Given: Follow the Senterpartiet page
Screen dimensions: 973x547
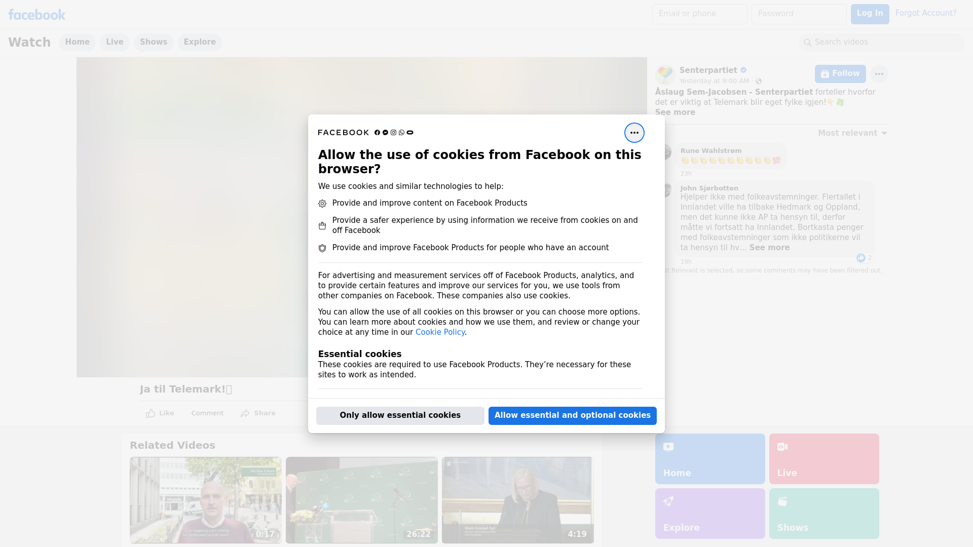Looking at the screenshot, I should click(x=840, y=74).
